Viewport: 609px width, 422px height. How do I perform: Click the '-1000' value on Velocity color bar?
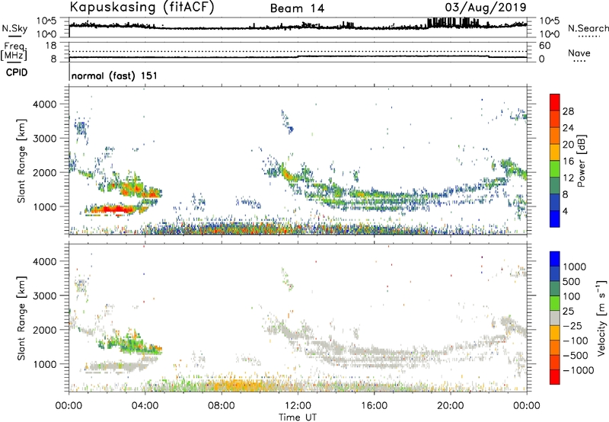click(x=578, y=370)
